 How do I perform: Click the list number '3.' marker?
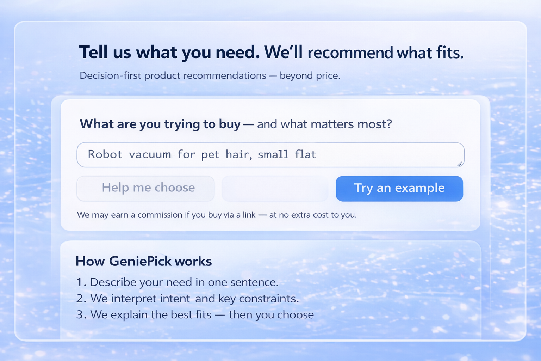[x=81, y=314]
